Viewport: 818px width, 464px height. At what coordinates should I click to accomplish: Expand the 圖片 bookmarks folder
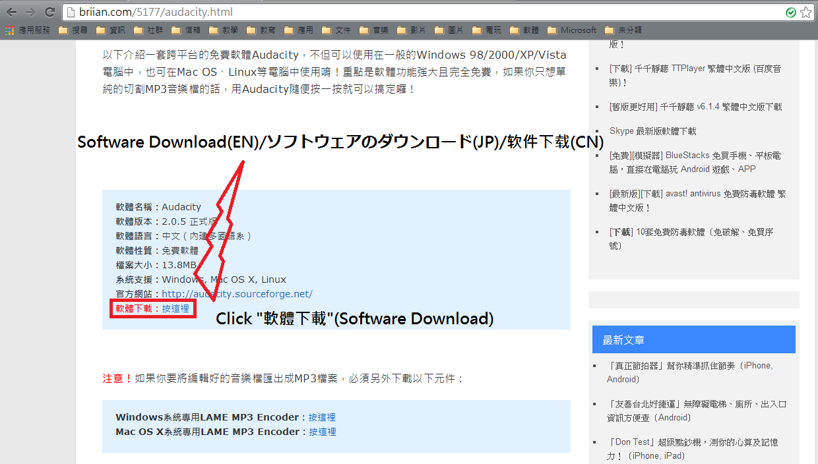[449, 30]
